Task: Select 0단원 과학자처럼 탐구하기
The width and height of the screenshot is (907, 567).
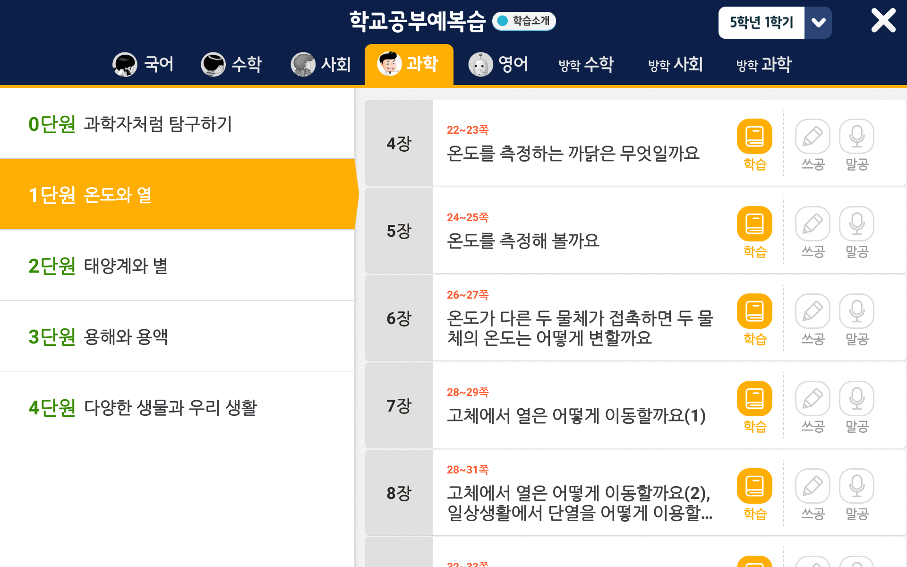Action: point(177,124)
